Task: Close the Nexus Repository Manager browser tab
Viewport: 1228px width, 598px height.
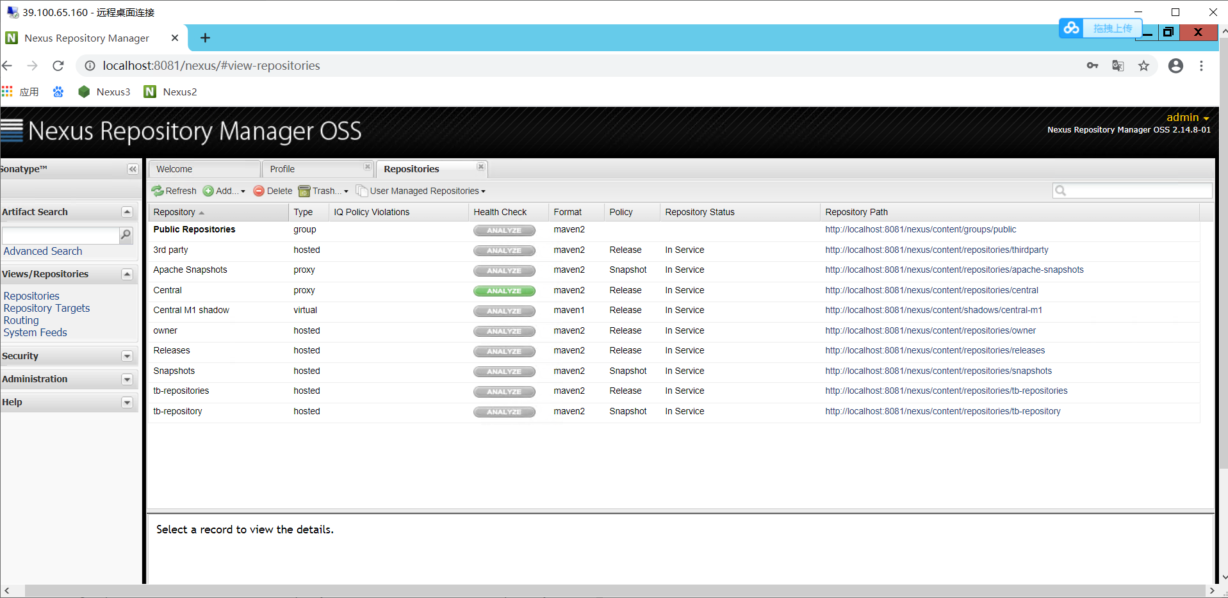Action: [x=175, y=38]
